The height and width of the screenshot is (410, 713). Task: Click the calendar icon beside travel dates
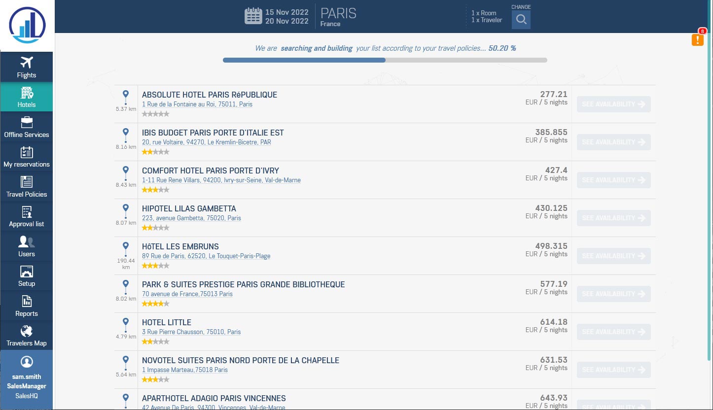(x=253, y=16)
